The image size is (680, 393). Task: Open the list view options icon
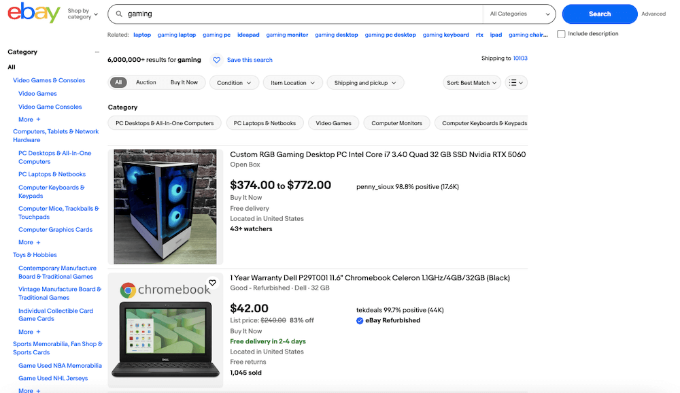[x=516, y=82]
